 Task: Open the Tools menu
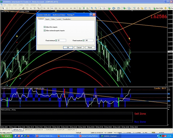click(x=27, y=5)
